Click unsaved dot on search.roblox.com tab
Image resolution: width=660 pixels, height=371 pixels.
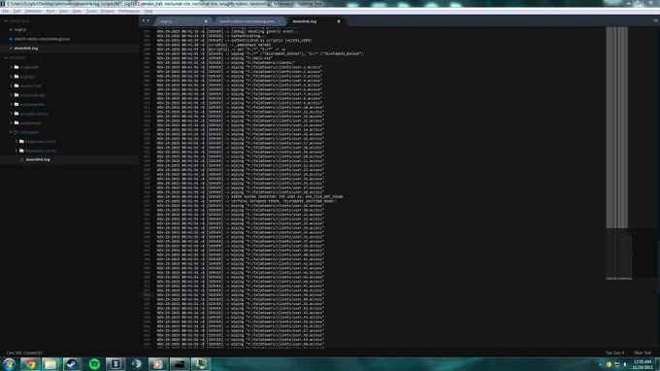tap(280, 21)
